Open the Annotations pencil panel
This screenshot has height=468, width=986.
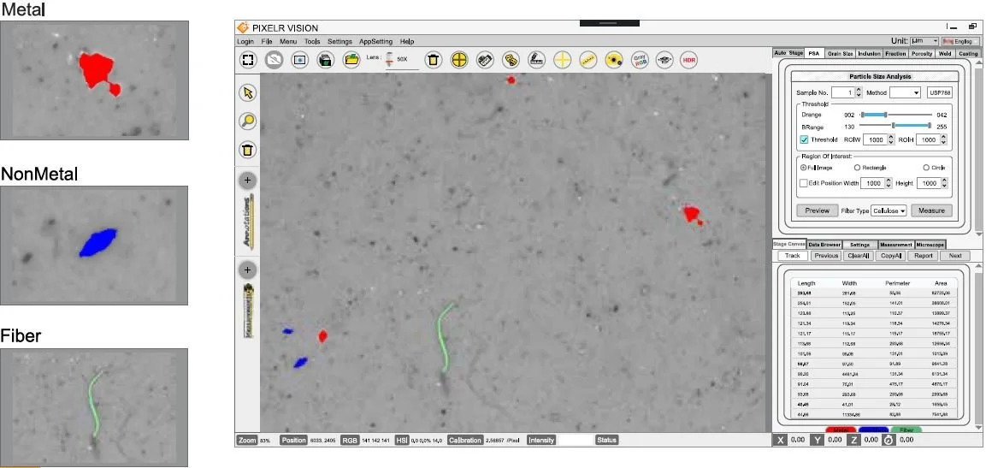pos(248,222)
